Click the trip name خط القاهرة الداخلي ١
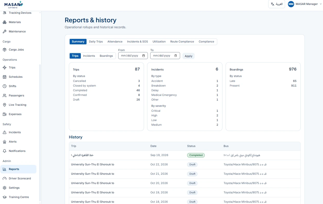 pyautogui.click(x=82, y=155)
